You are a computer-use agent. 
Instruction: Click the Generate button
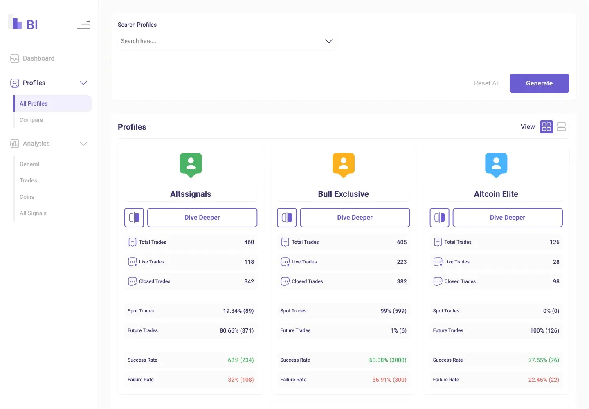pos(540,83)
